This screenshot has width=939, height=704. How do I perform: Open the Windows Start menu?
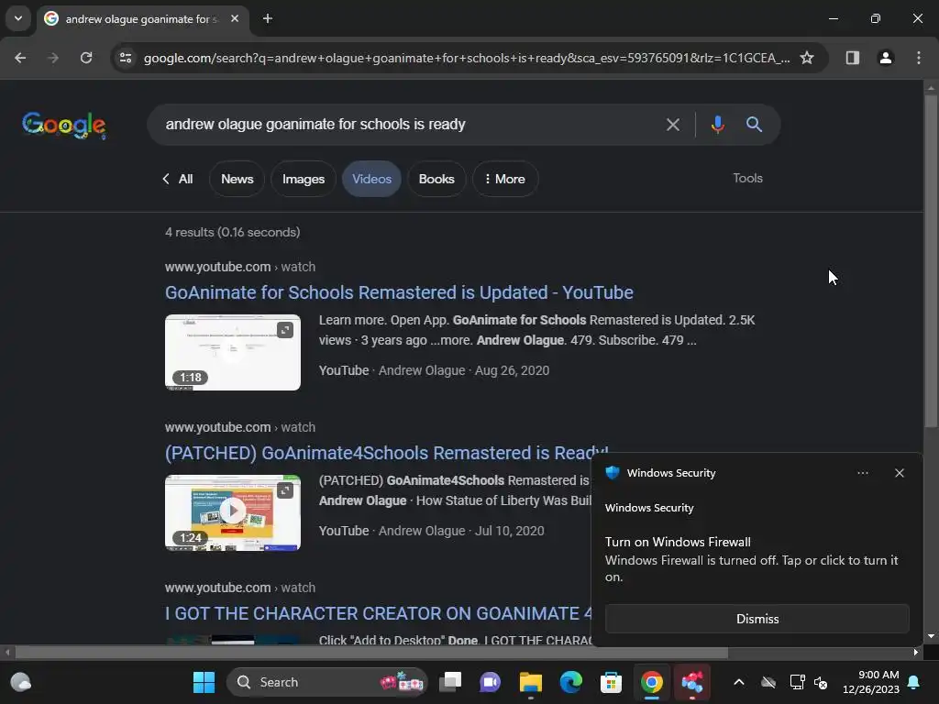point(204,682)
